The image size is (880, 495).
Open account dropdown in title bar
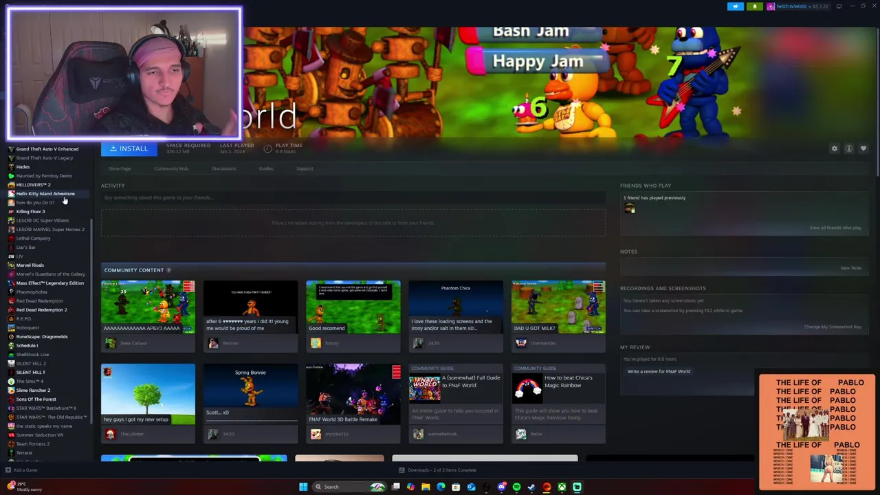[797, 6]
